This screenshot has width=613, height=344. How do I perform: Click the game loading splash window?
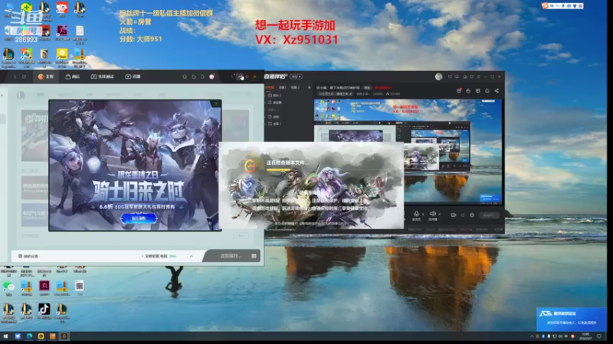tap(312, 186)
